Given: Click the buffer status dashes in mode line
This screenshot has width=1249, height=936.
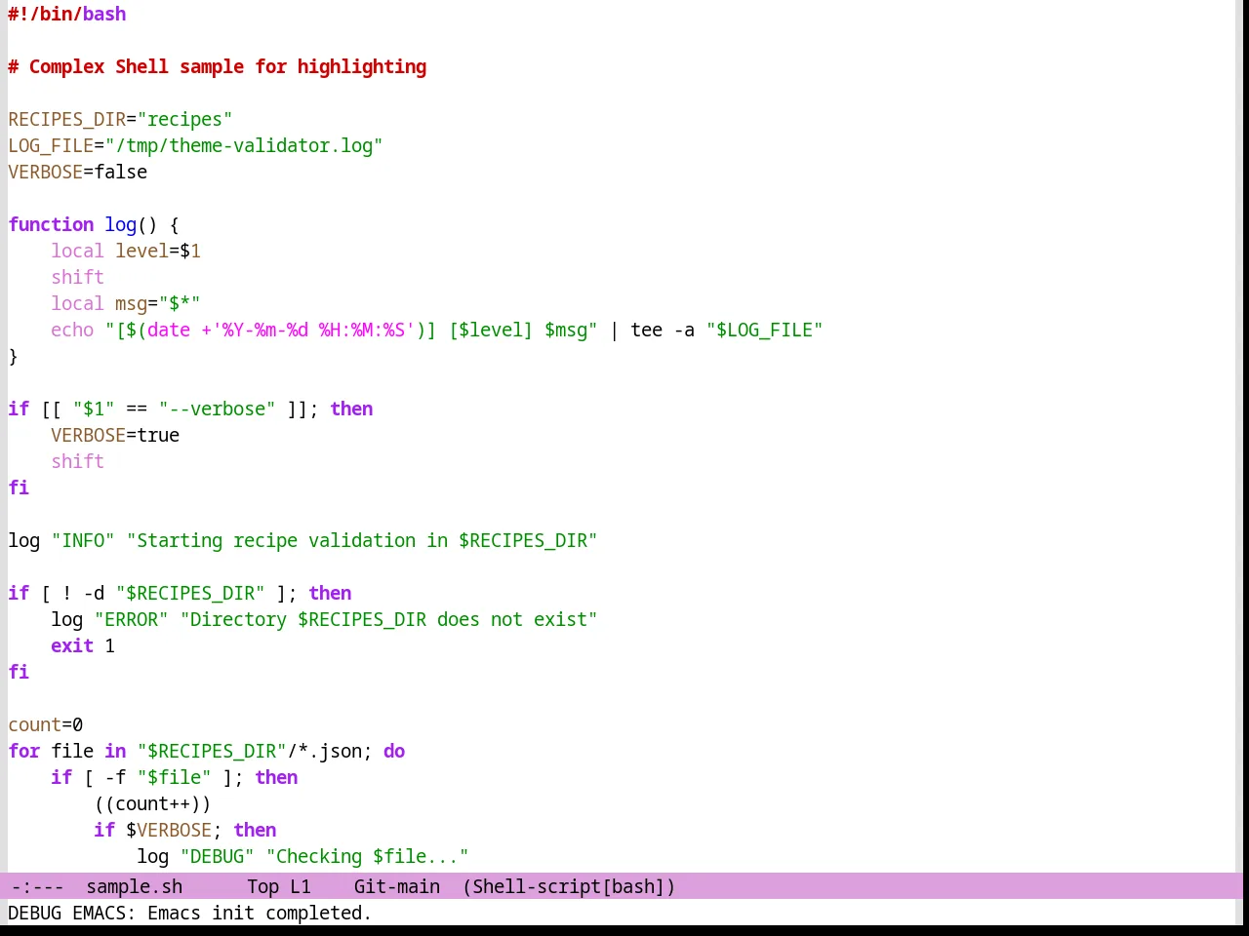Looking at the screenshot, I should (x=37, y=886).
